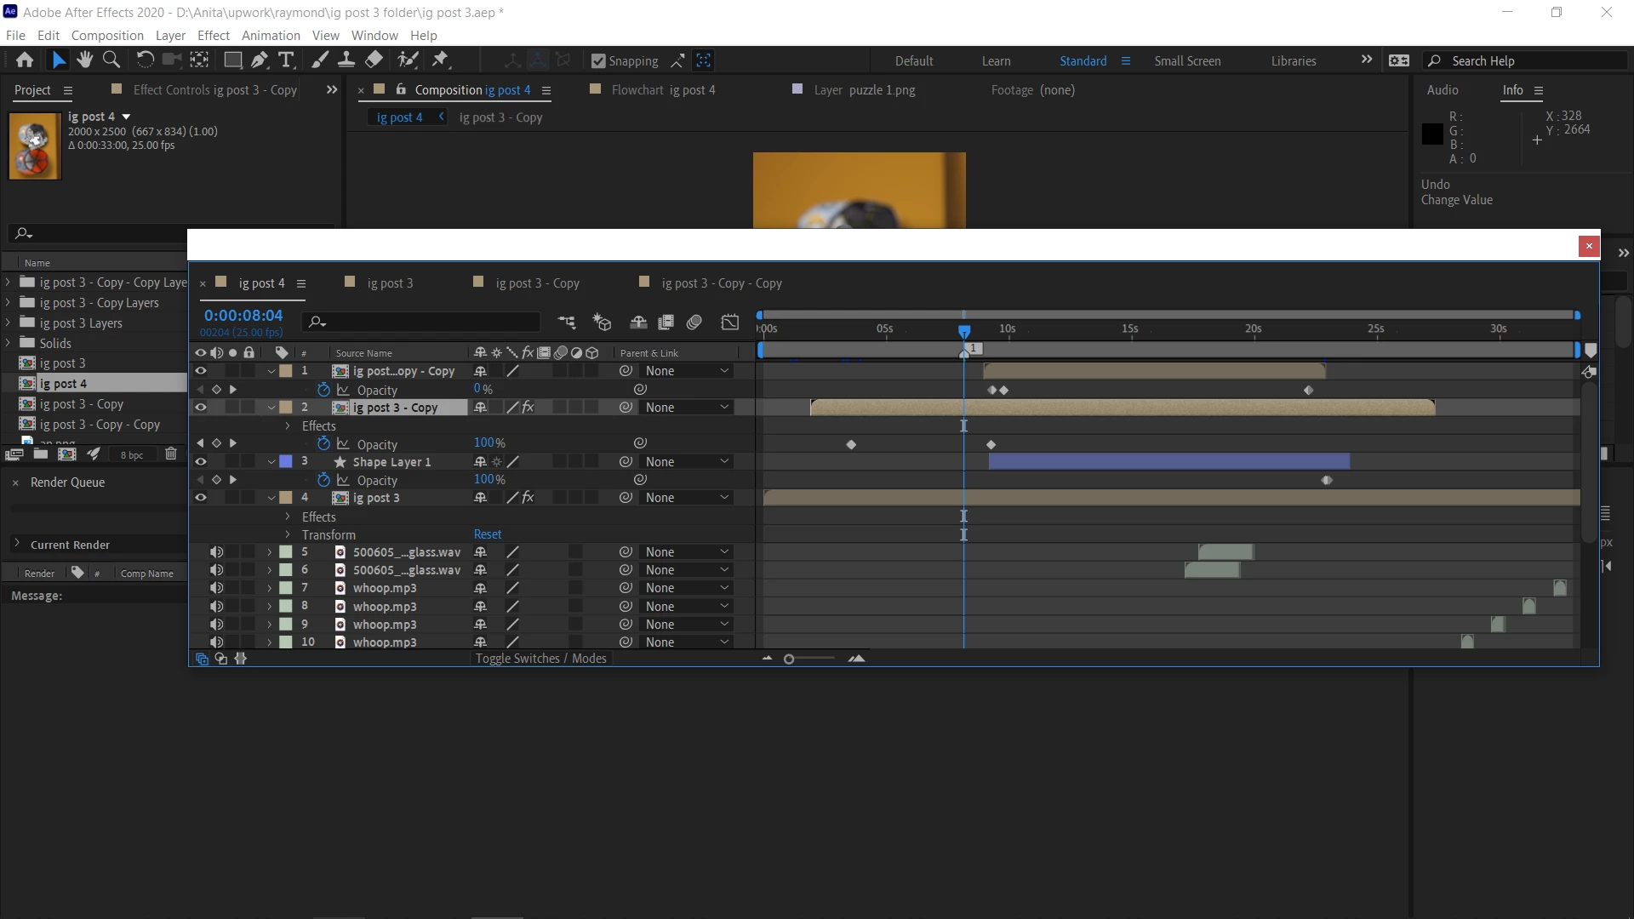Click the Home icon in toolbar
The image size is (1634, 919).
coord(25,60)
